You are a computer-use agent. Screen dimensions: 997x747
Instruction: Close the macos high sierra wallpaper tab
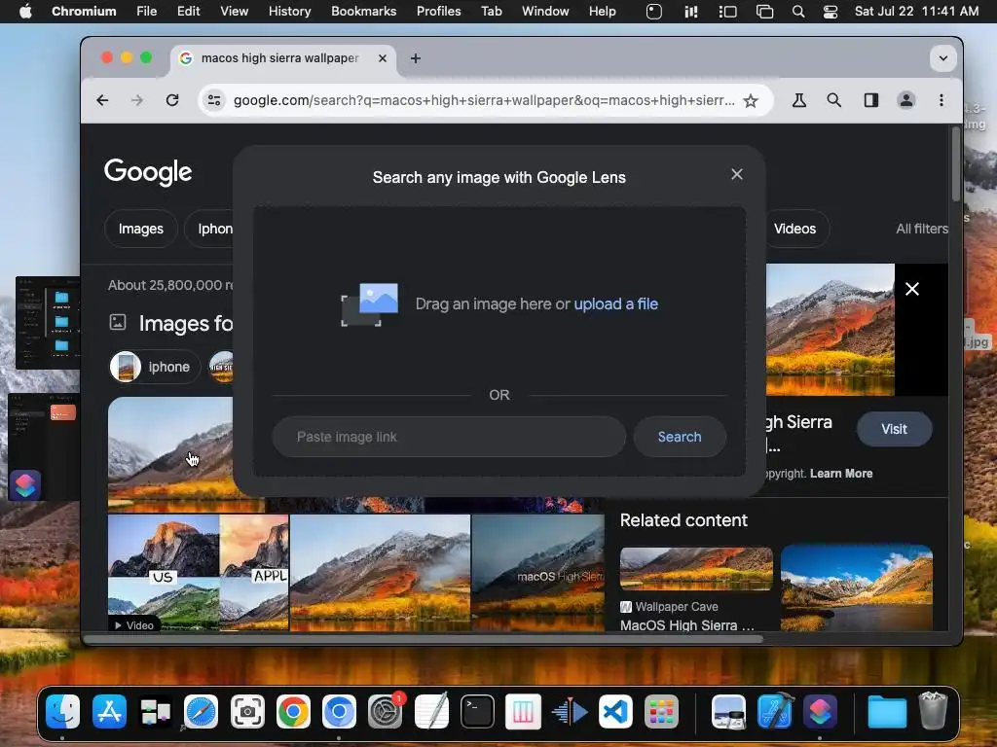click(x=382, y=58)
